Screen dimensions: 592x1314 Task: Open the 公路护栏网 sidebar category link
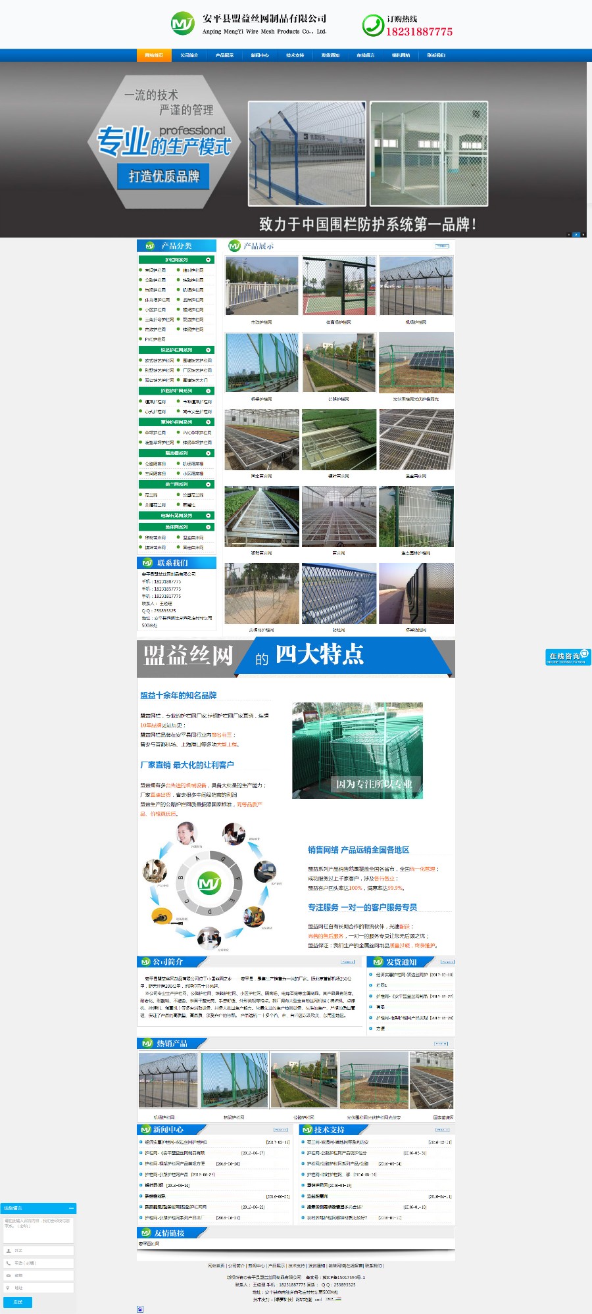point(155,280)
